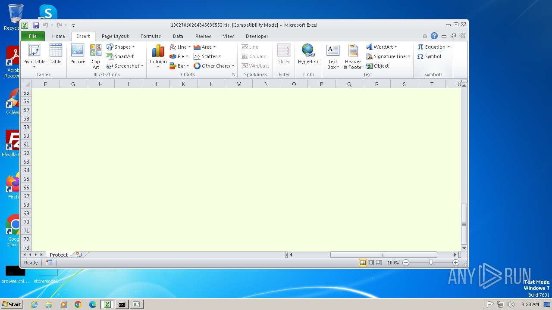Minimize the ribbon
The height and width of the screenshot is (310, 552).
coord(425,36)
